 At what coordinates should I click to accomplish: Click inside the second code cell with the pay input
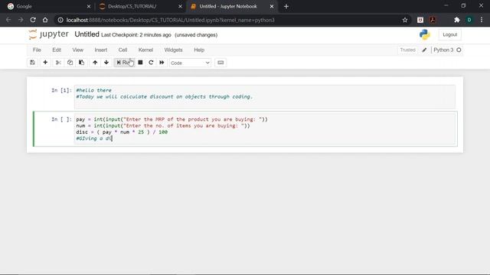[x=266, y=129]
